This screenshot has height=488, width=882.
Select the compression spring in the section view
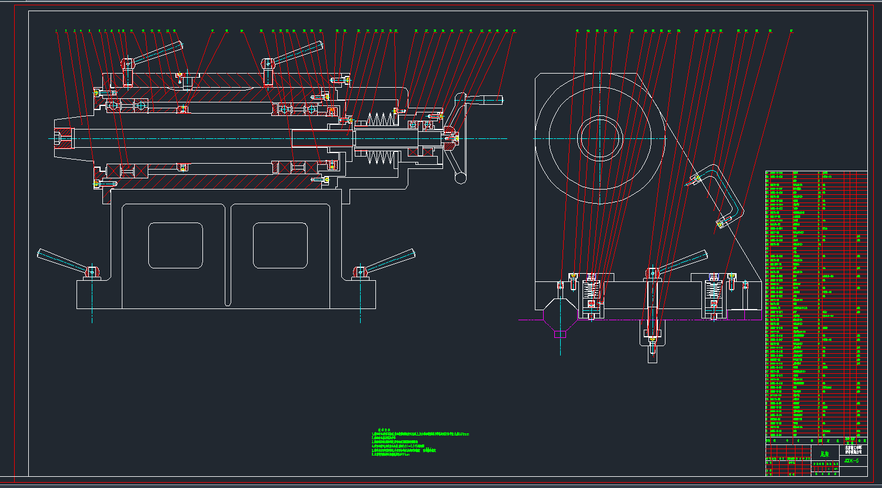[382, 119]
